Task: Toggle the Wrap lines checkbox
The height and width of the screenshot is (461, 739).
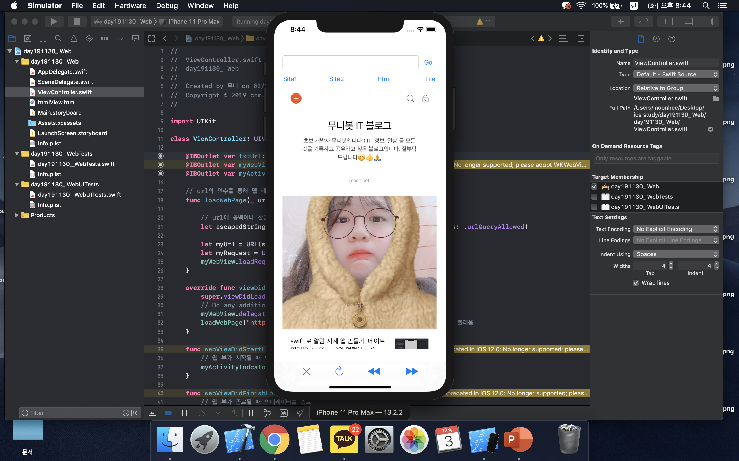Action: tap(636, 283)
